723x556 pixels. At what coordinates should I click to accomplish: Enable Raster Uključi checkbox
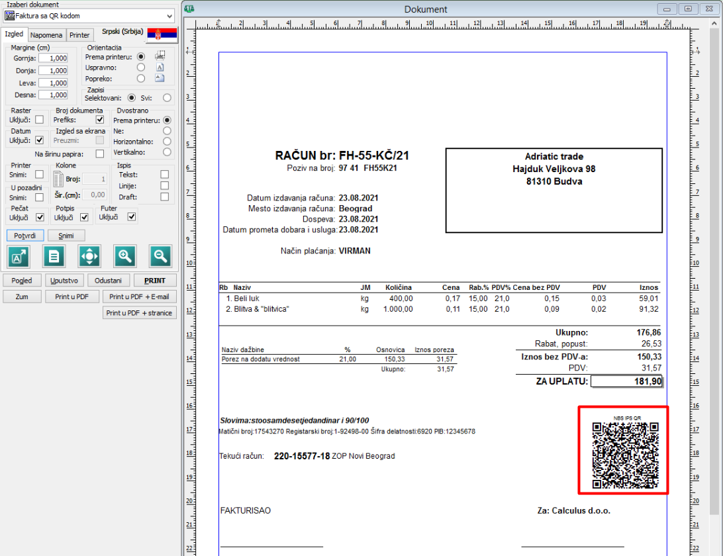[x=40, y=119]
